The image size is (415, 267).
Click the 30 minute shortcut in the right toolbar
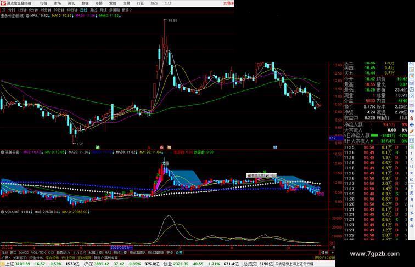(412, 173)
